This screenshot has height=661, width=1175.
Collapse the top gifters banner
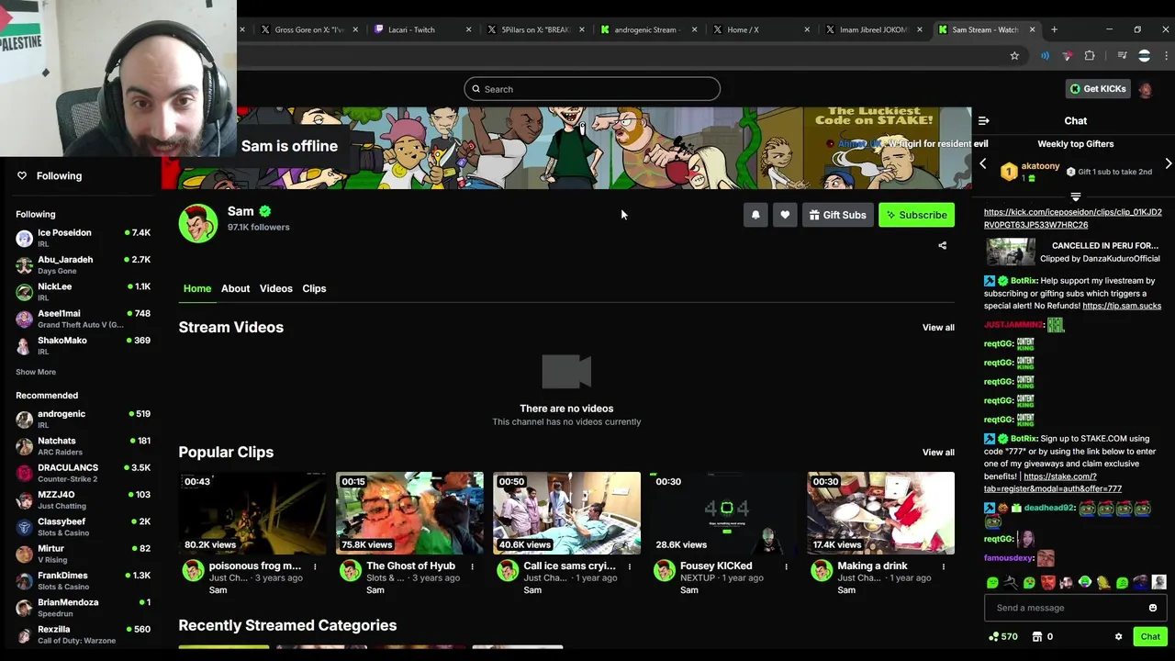(1075, 196)
